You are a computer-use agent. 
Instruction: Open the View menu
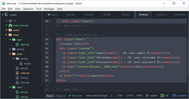(x=18, y=9)
